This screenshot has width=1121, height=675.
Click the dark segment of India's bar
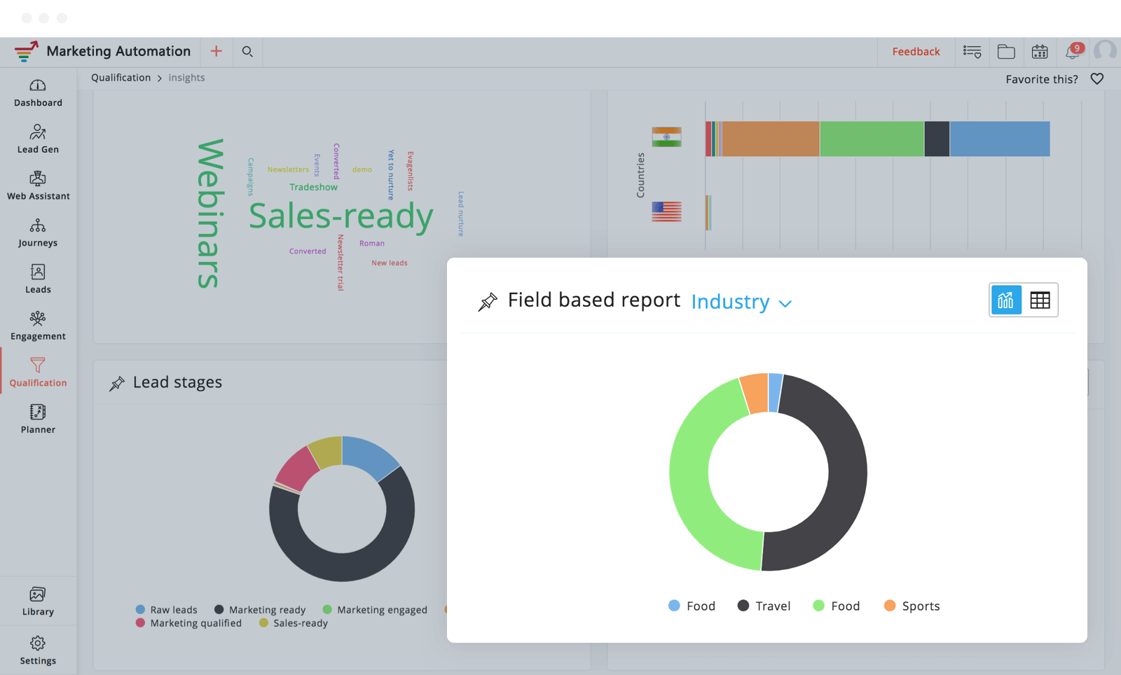pyautogui.click(x=937, y=139)
